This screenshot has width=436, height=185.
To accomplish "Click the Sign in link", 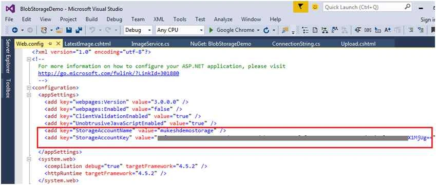I will pyautogui.click(x=428, y=19).
